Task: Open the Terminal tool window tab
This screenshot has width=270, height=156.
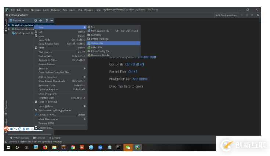Action: click(x=40, y=138)
